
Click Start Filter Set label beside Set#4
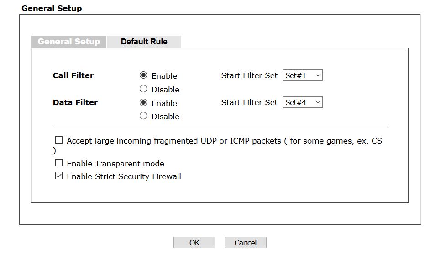click(249, 102)
